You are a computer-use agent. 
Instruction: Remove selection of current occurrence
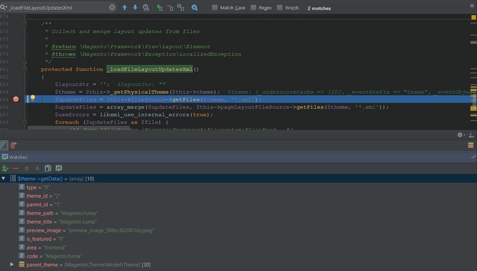point(170,7)
